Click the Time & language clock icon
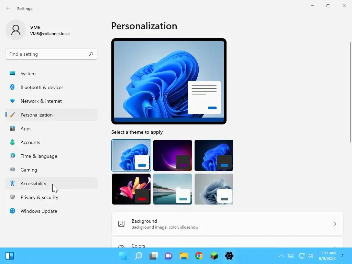The height and width of the screenshot is (264, 352). (x=12, y=156)
